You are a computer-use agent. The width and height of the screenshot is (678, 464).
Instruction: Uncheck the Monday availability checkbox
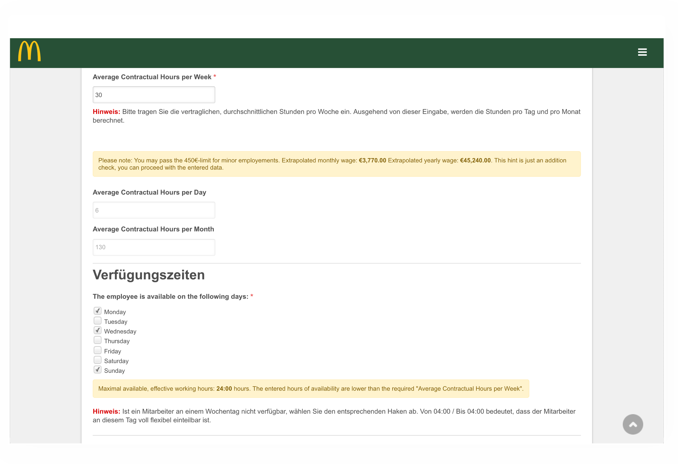point(97,311)
